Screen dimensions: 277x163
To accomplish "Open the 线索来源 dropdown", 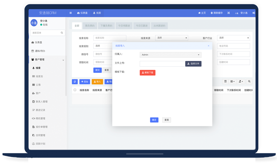I will pyautogui.click(x=171, y=38).
